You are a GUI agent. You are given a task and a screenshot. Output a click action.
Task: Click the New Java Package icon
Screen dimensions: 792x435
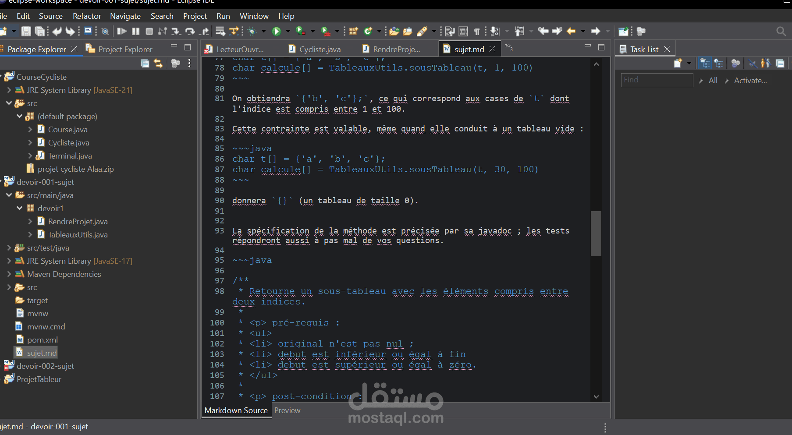(354, 32)
